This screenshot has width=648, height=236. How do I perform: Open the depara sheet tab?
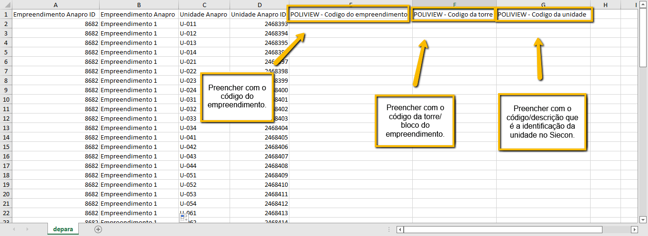pyautogui.click(x=63, y=229)
